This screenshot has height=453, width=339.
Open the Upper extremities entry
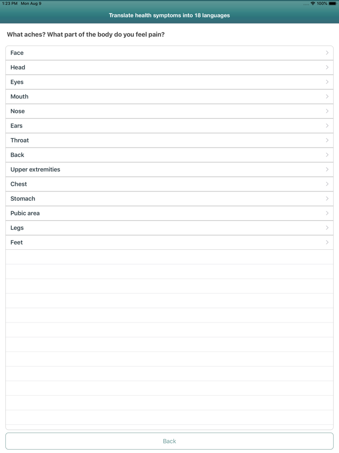(169, 169)
